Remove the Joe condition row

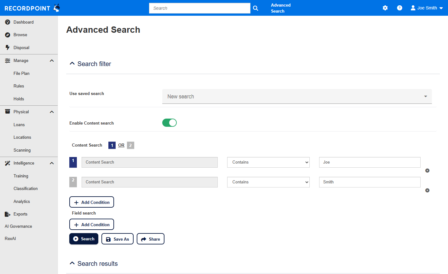pos(427,171)
